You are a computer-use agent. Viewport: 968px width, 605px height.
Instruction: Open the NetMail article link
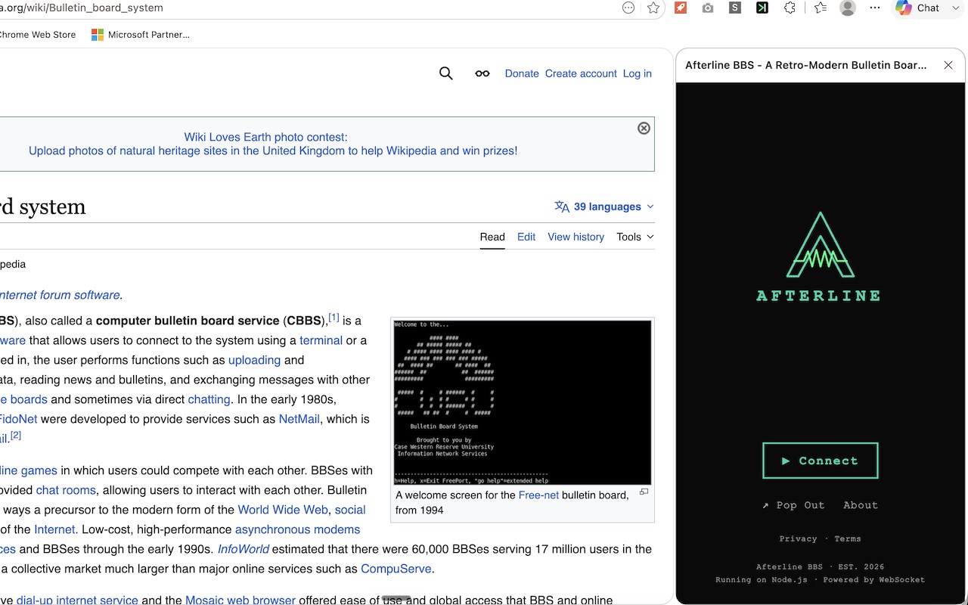click(299, 419)
